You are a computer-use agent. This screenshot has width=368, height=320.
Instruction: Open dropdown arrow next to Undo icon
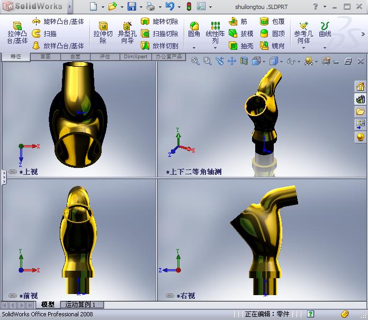click(x=179, y=7)
